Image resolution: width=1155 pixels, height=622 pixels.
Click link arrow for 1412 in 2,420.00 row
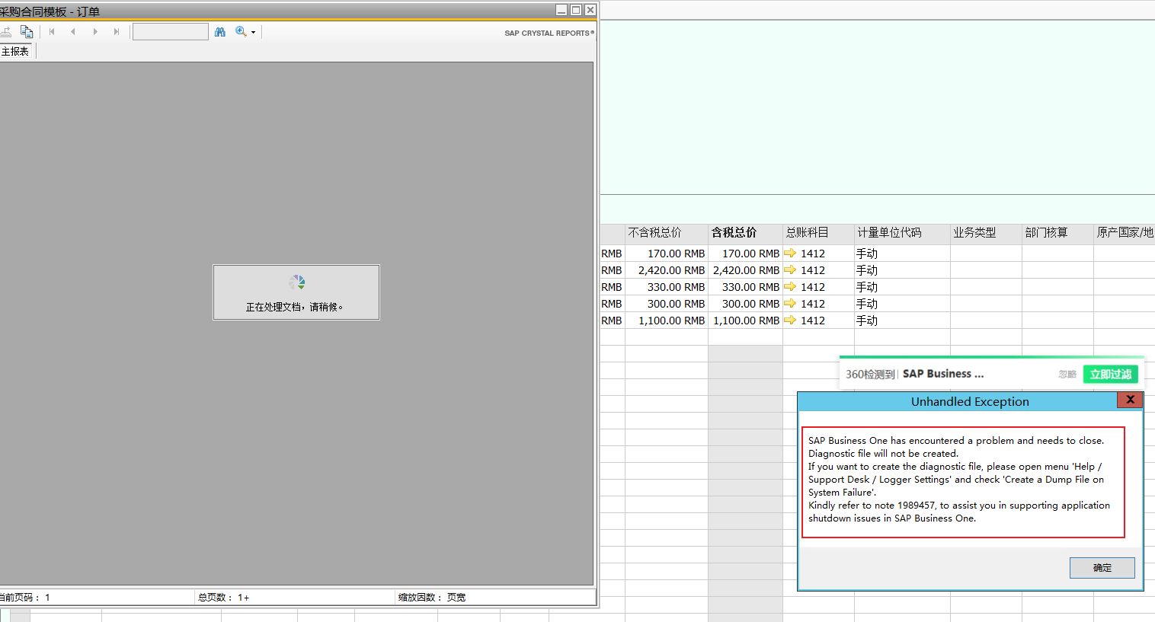[790, 270]
